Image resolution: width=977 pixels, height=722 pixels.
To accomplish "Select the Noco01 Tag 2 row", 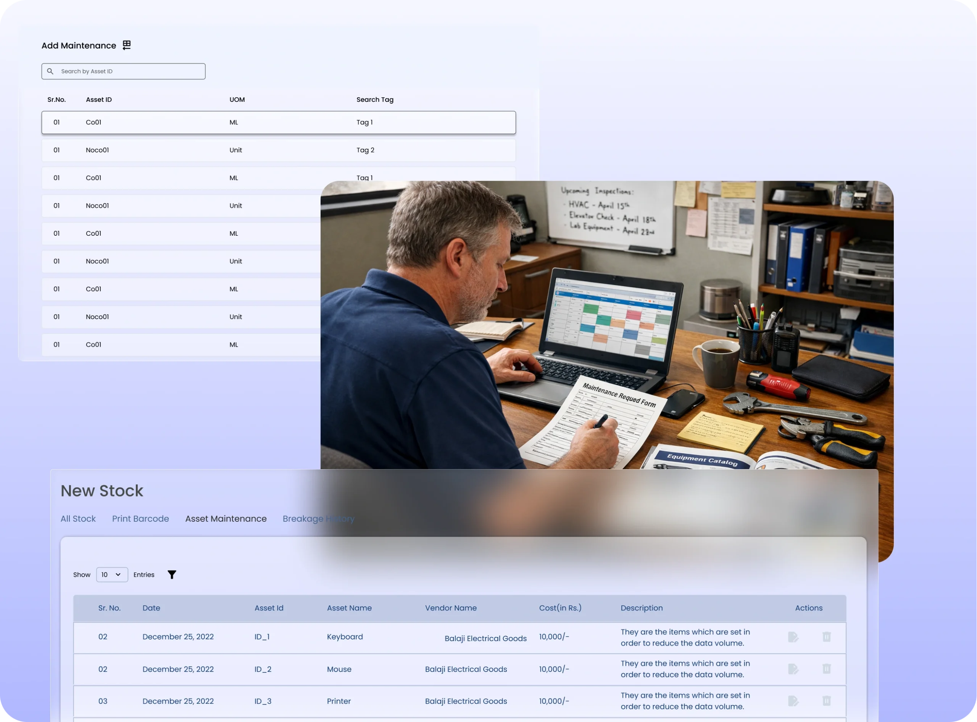I will click(279, 150).
